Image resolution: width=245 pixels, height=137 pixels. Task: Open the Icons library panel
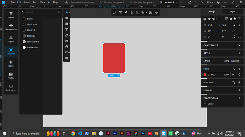click(11, 64)
